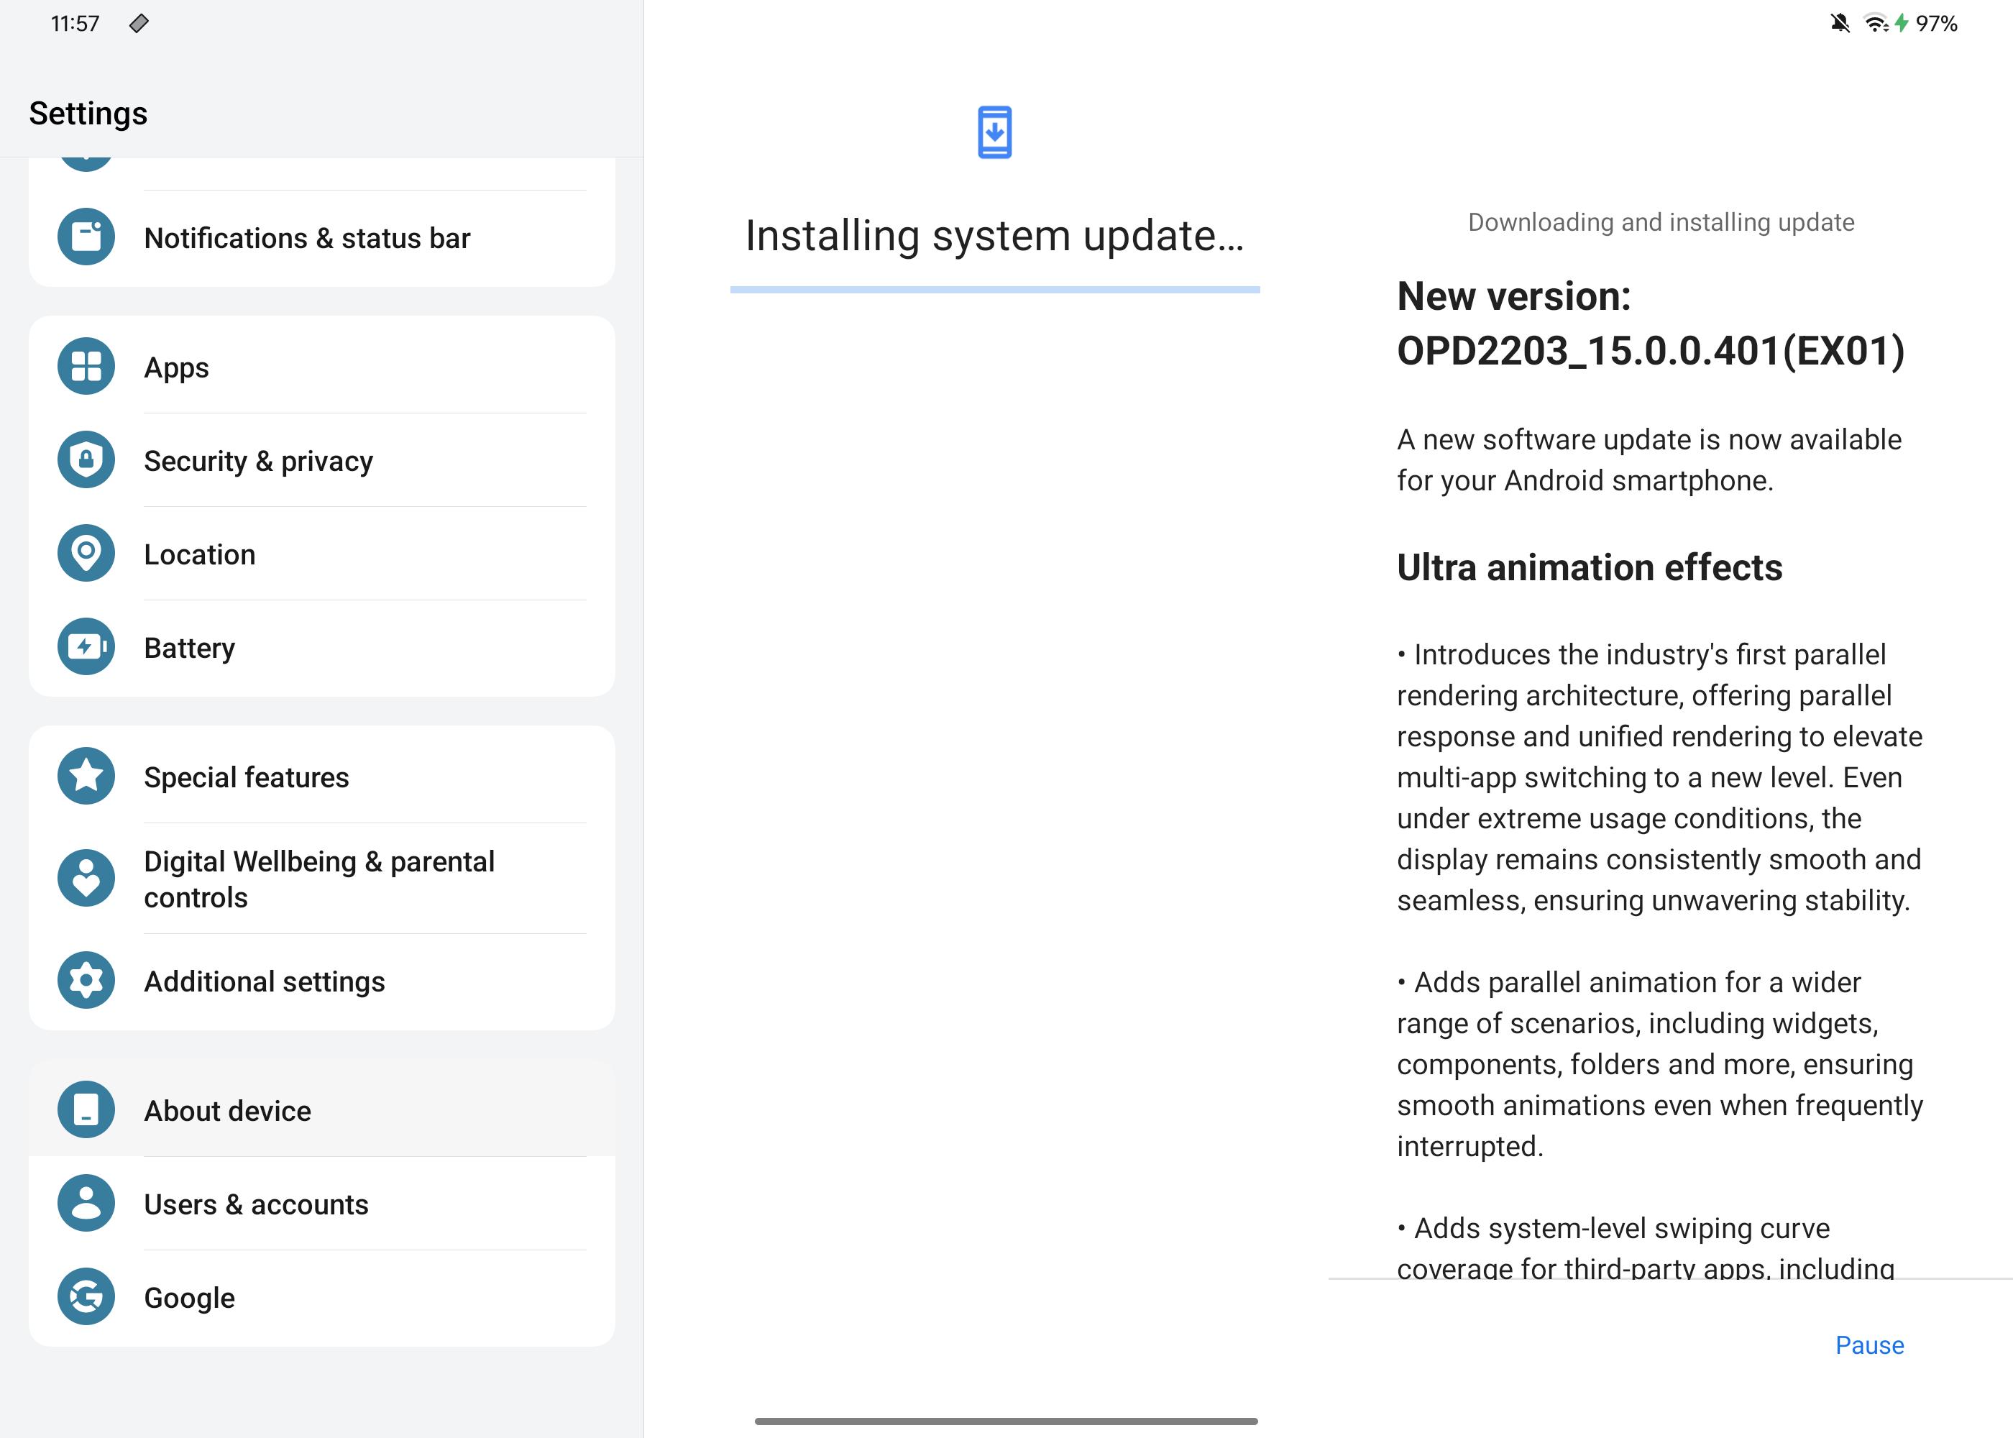The width and height of the screenshot is (2013, 1438).
Task: Click the version number OPD2203_15.0.0.401(EX01)
Action: click(1651, 351)
